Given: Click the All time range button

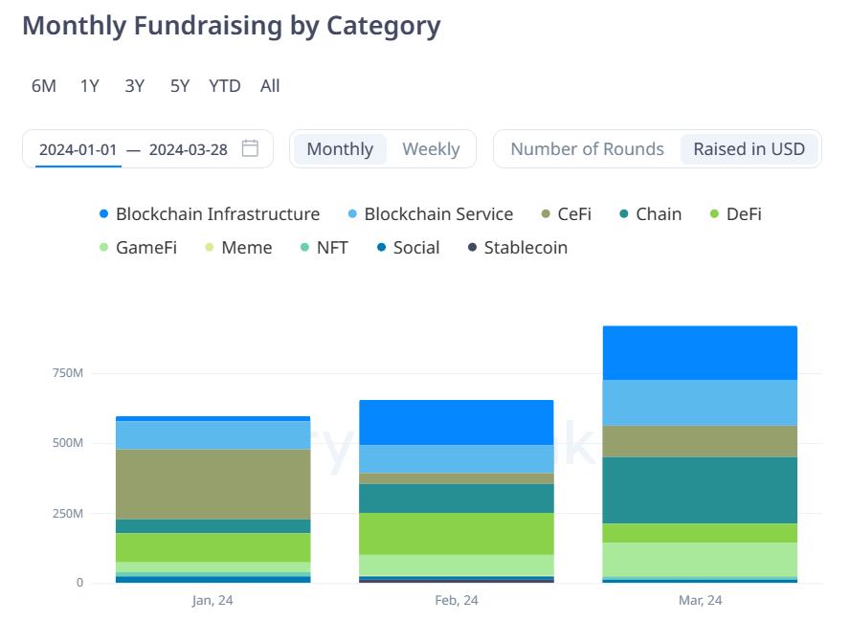Looking at the screenshot, I should [x=269, y=85].
